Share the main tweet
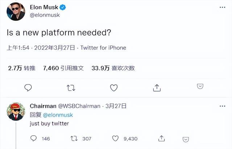232x149 pixels. [157, 87]
